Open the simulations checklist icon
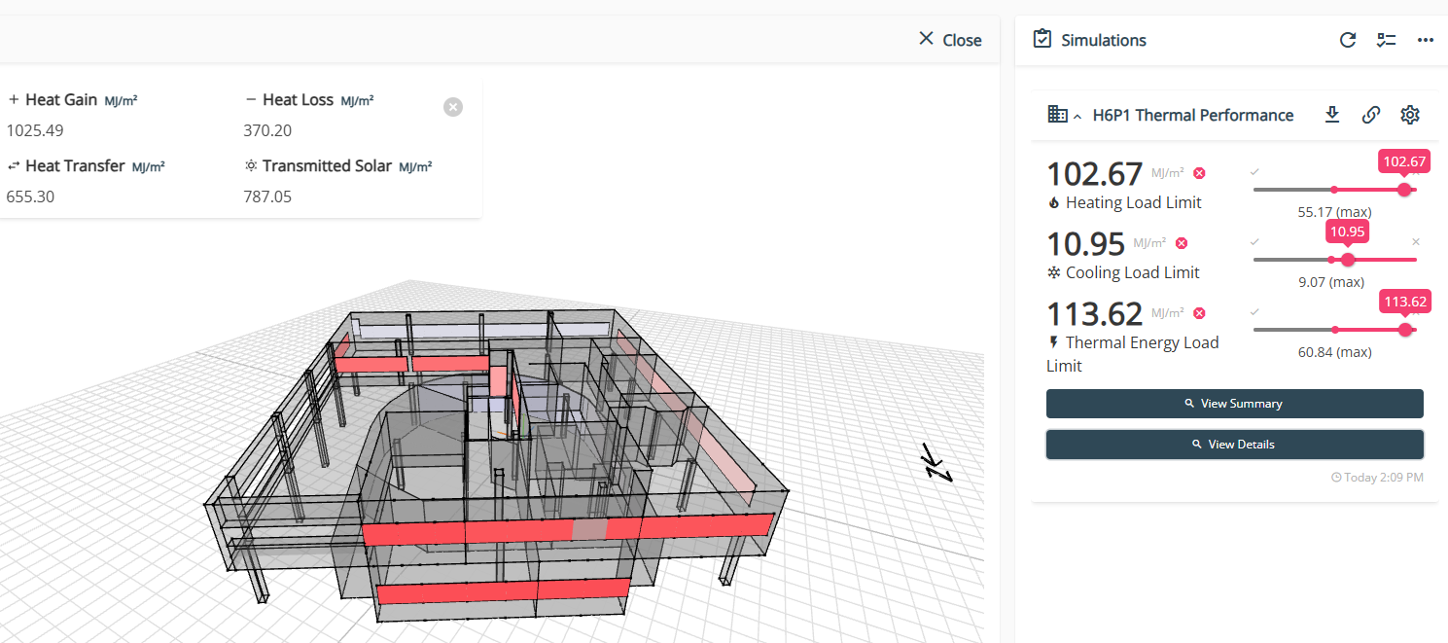The height and width of the screenshot is (643, 1448). [x=1386, y=40]
